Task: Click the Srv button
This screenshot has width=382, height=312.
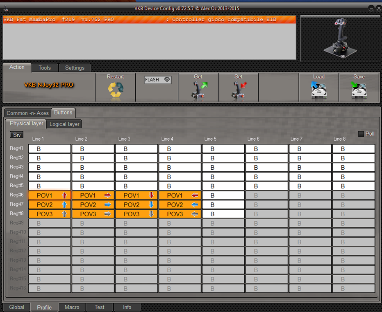Action: (x=16, y=135)
